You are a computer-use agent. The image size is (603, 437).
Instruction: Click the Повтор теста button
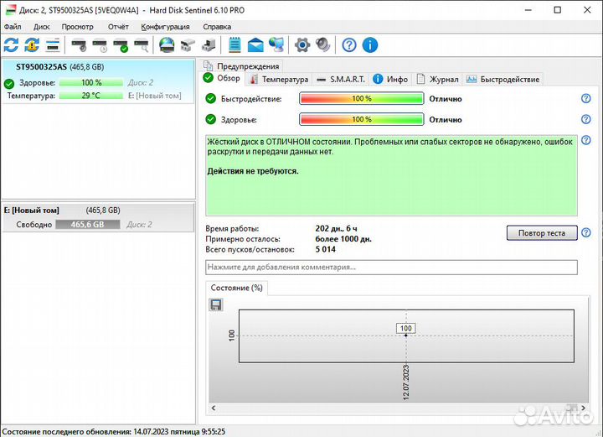pos(542,233)
